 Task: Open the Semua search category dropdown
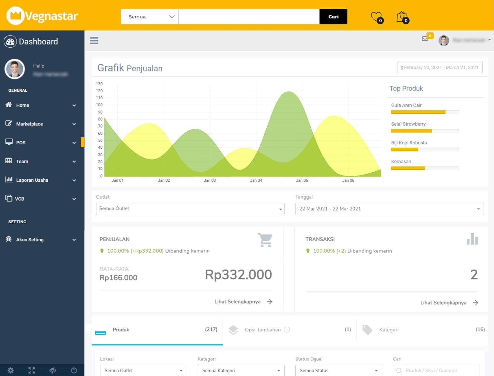[x=150, y=17]
